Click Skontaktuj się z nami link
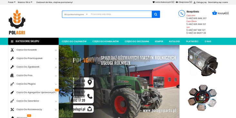 (218, 2)
